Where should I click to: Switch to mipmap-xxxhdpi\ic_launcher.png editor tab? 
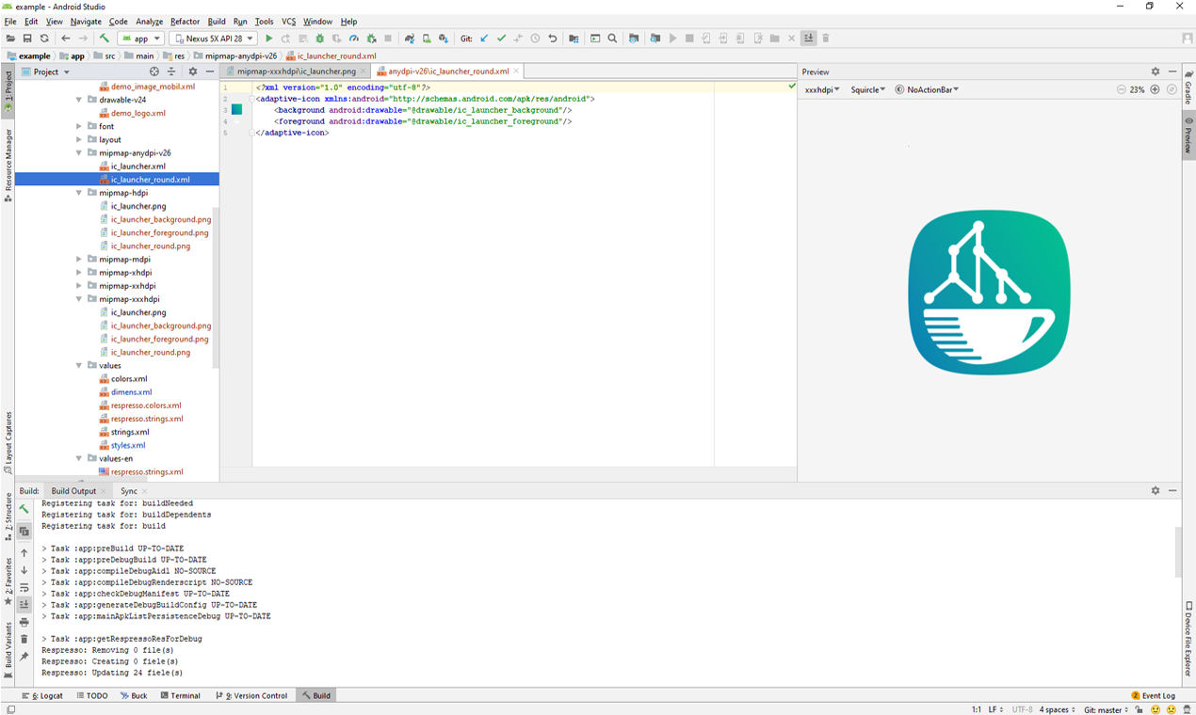pos(296,71)
